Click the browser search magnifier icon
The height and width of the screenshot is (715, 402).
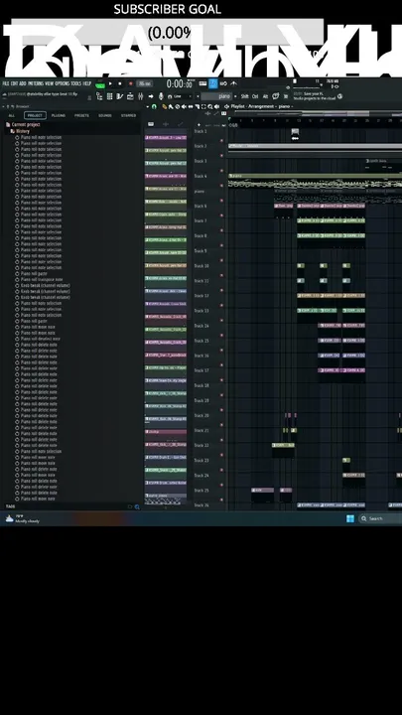click(137, 506)
